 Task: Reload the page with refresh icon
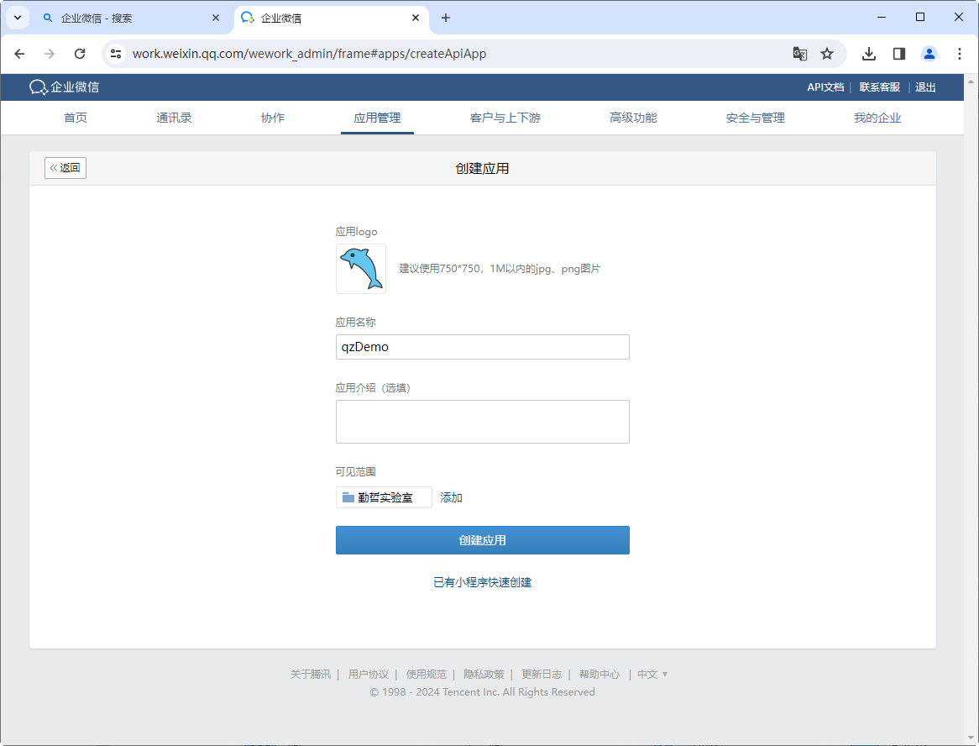click(x=80, y=54)
